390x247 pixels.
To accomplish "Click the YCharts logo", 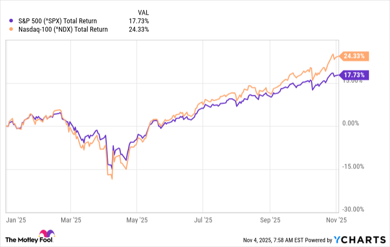I will [x=362, y=240].
